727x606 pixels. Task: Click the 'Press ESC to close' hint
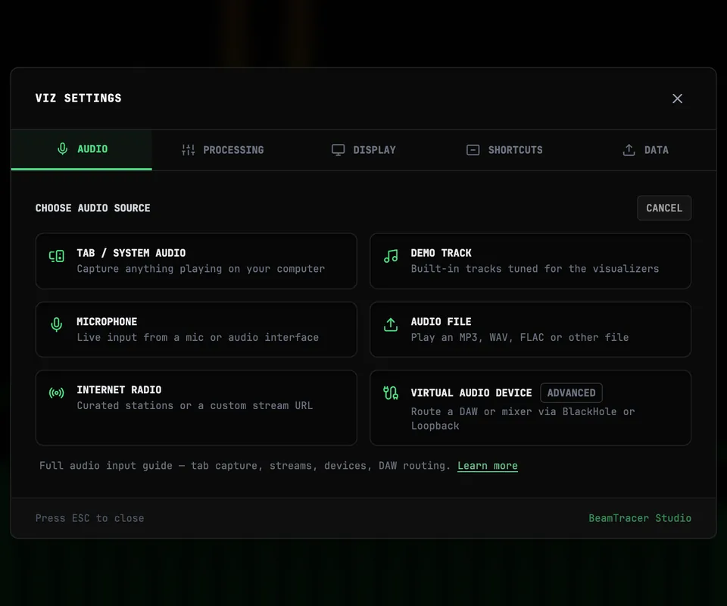(x=89, y=518)
